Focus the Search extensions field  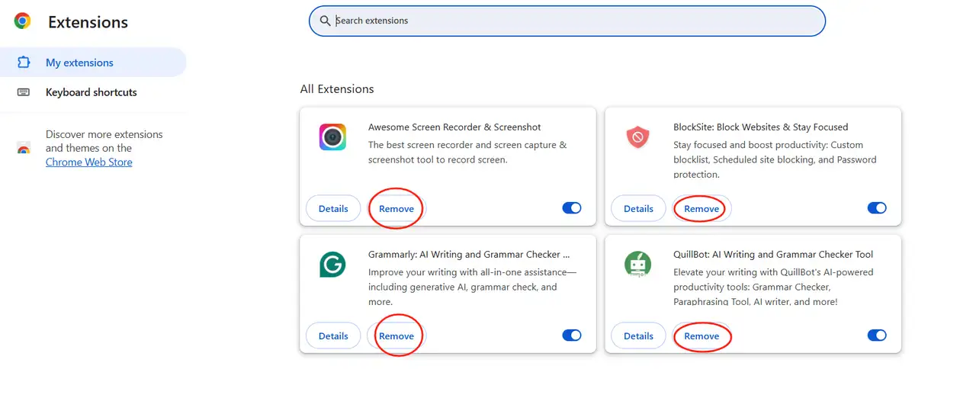click(x=567, y=21)
